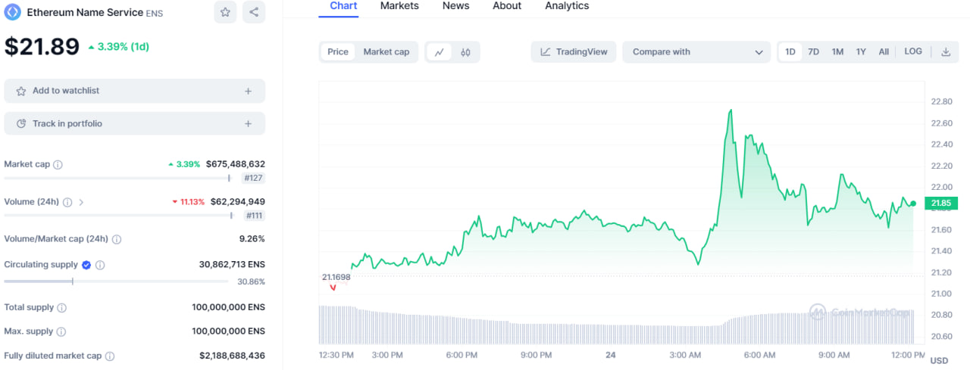Click Track in portfolio button
Viewport: 970px width, 370px height.
135,123
